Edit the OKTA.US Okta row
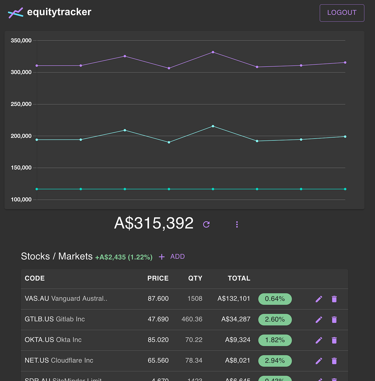Image resolution: width=375 pixels, height=381 pixels. pyautogui.click(x=319, y=340)
